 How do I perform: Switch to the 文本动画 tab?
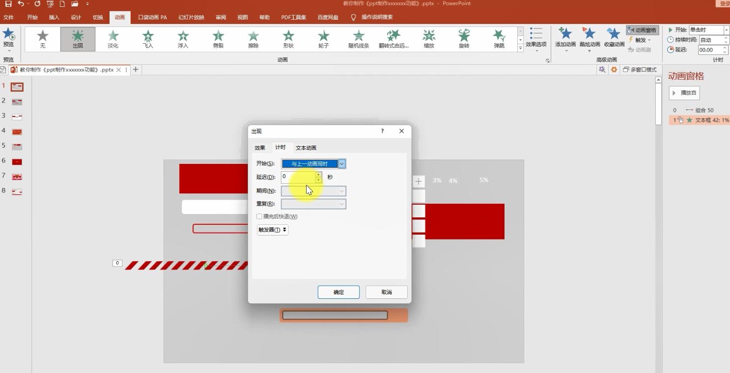[306, 147]
